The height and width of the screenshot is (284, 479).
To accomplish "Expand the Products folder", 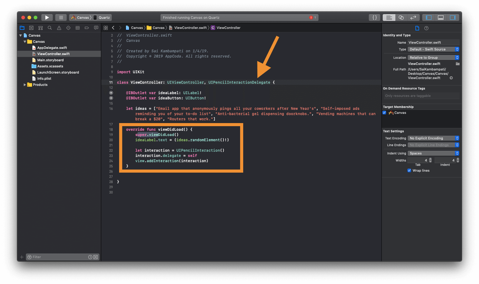I will (25, 85).
